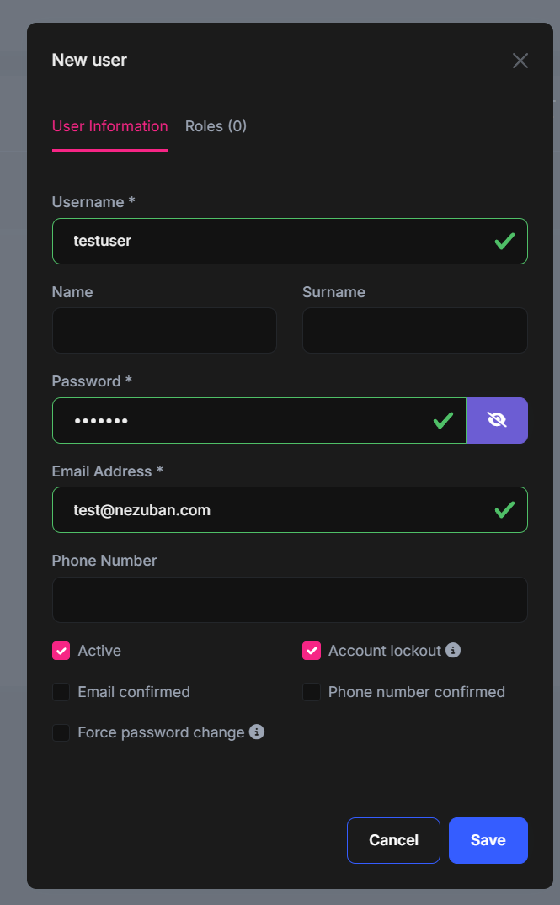The height and width of the screenshot is (905, 560).
Task: Click the Username field green checkmark
Action: point(504,242)
